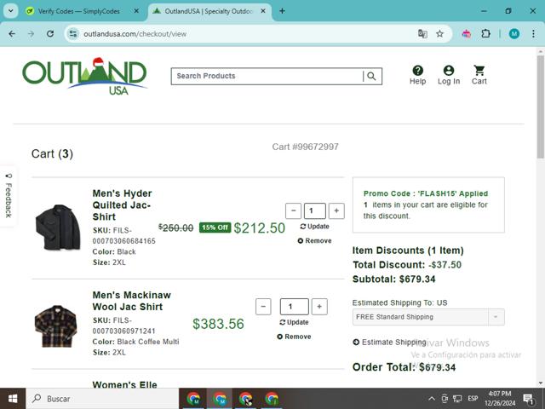
Task: Bookmark this page with the star
Action: tap(439, 34)
